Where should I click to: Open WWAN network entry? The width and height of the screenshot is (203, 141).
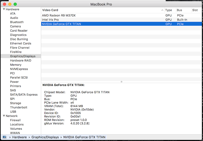[15, 133]
